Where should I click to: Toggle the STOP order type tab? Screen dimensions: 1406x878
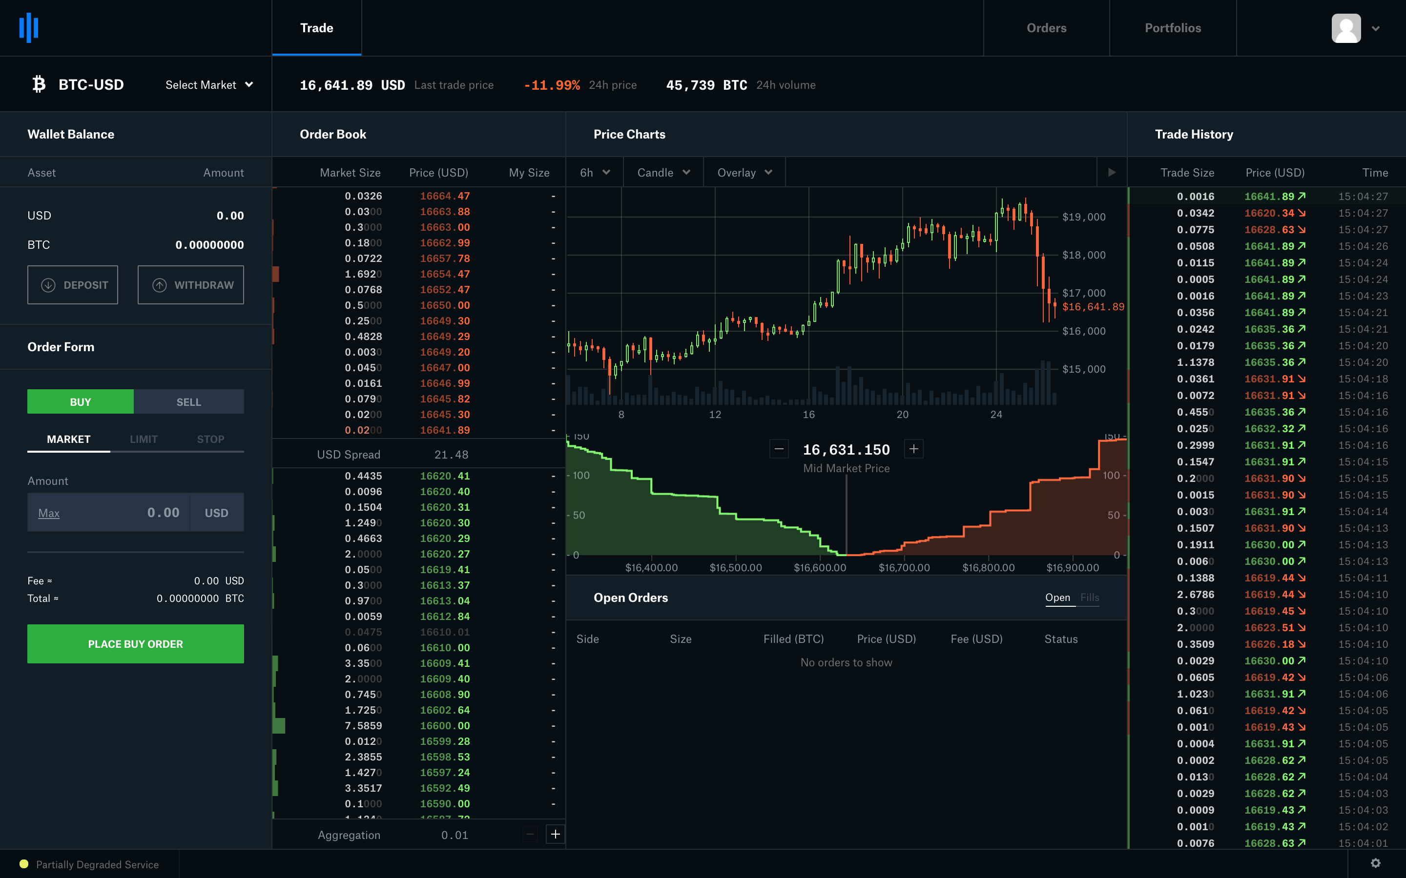(208, 439)
